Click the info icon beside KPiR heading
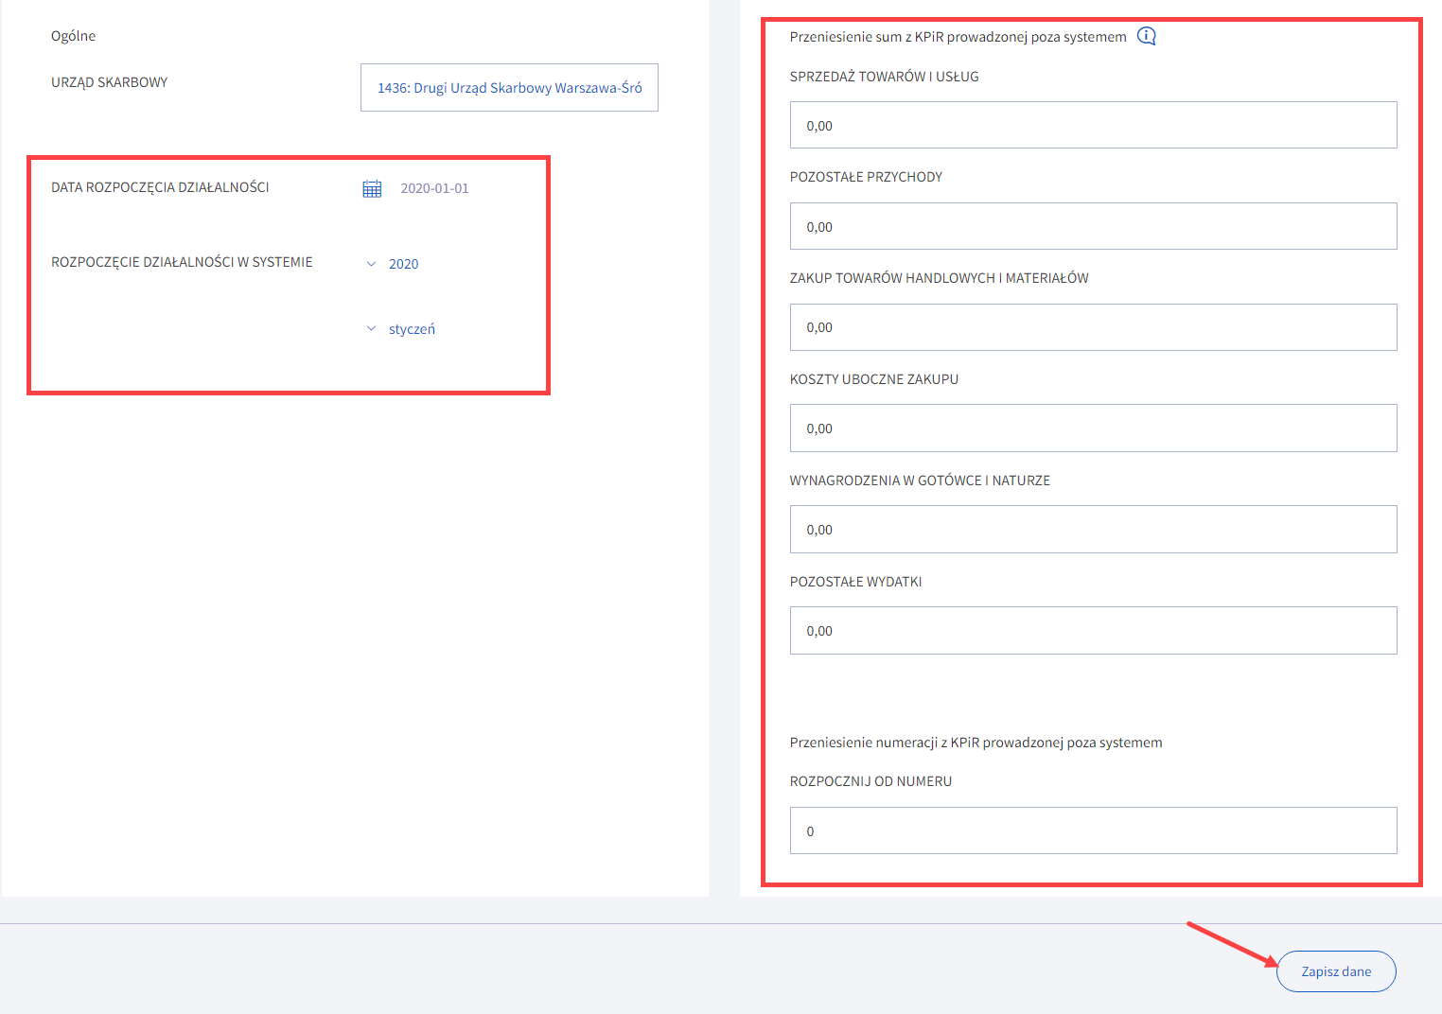 pos(1146,36)
